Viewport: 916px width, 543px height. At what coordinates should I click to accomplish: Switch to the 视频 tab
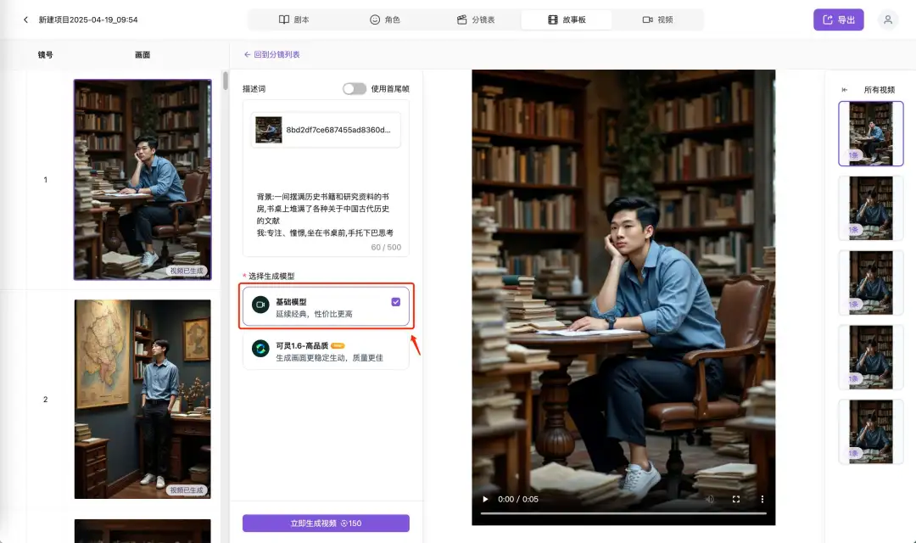coord(658,20)
